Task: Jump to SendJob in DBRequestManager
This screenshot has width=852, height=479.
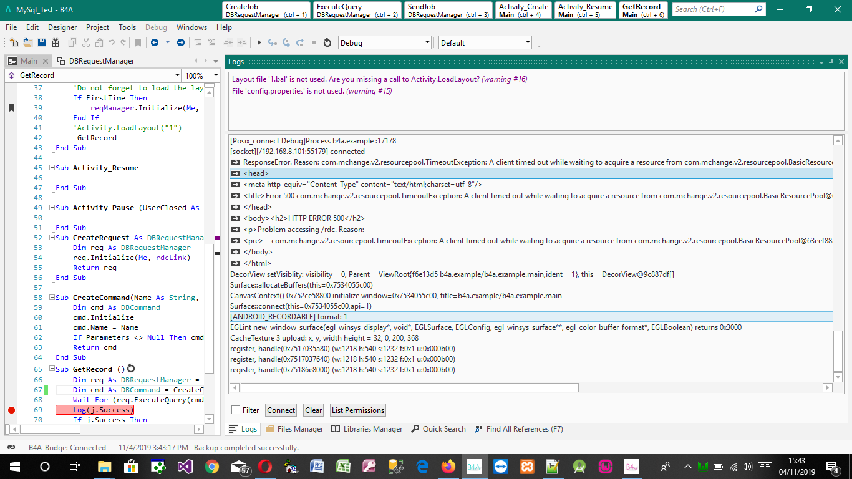Action: coord(448,10)
